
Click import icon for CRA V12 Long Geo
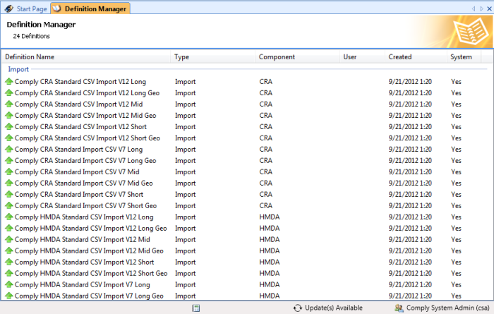[x=9, y=93]
